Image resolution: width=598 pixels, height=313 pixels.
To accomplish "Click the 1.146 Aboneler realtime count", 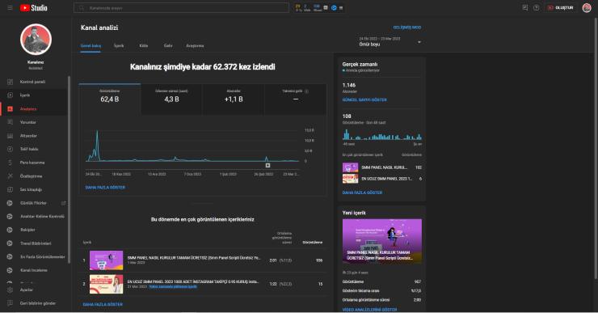I will [349, 85].
